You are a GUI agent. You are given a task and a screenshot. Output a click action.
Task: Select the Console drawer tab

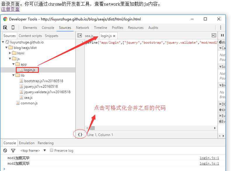(10, 143)
